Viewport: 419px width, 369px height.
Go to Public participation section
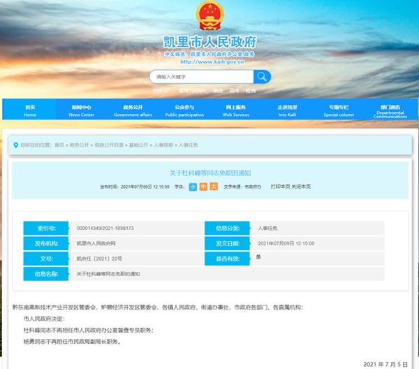(184, 110)
